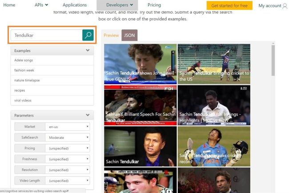Open video 'Salman's Brilliant Speech For Sachin'
Image resolution: width=289 pixels, height=193 pixels.
click(x=140, y=105)
